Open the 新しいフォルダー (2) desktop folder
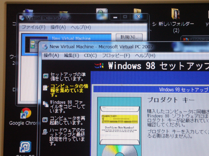Screen dimensions: 209x156 point(176,20)
